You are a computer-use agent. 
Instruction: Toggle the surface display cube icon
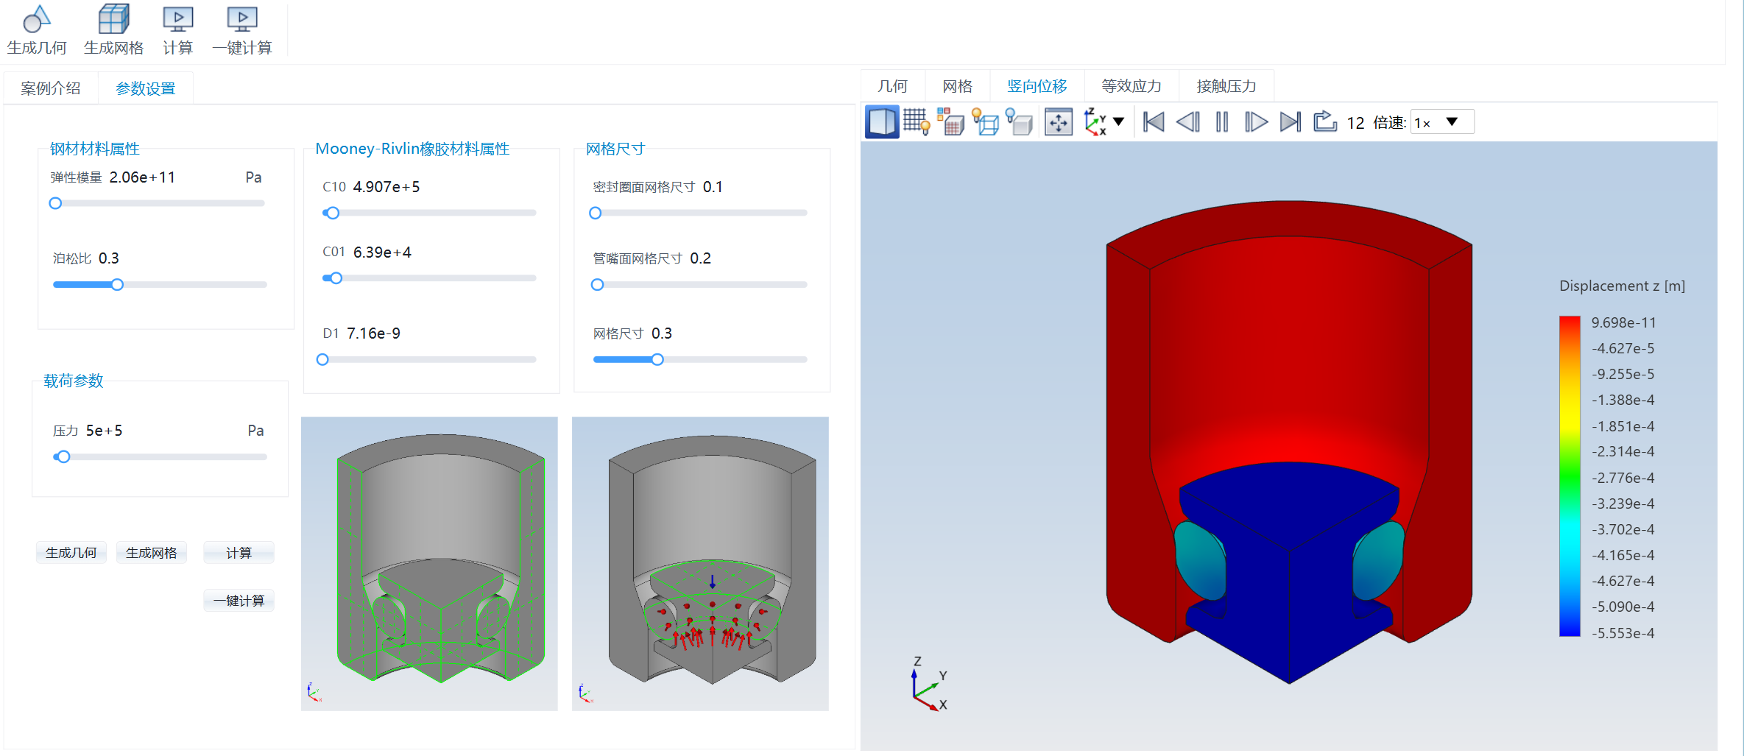tap(881, 122)
